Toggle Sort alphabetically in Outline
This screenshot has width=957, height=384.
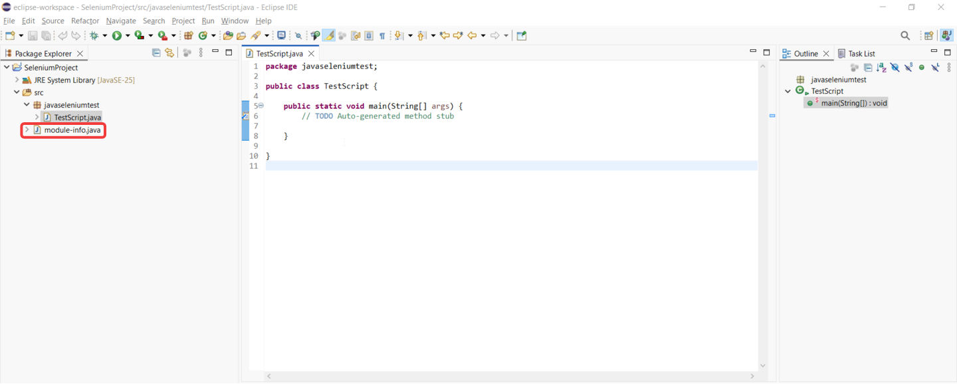click(x=881, y=68)
